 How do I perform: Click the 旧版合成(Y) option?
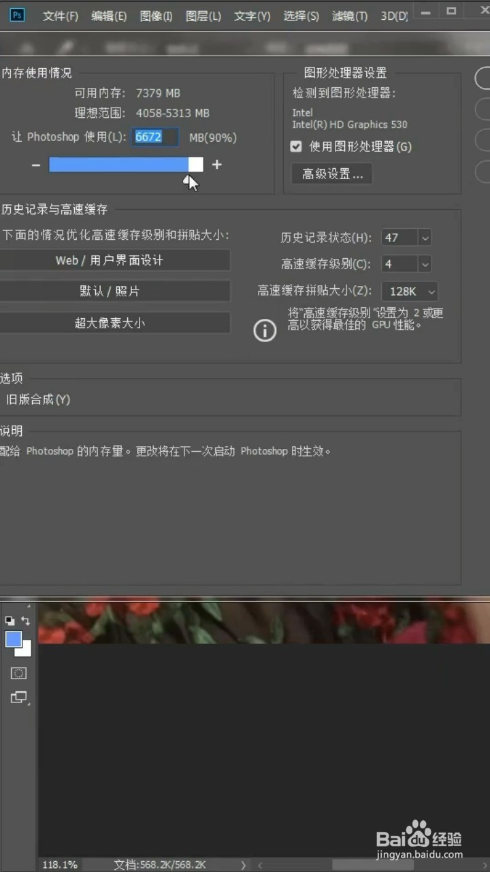pos(38,399)
